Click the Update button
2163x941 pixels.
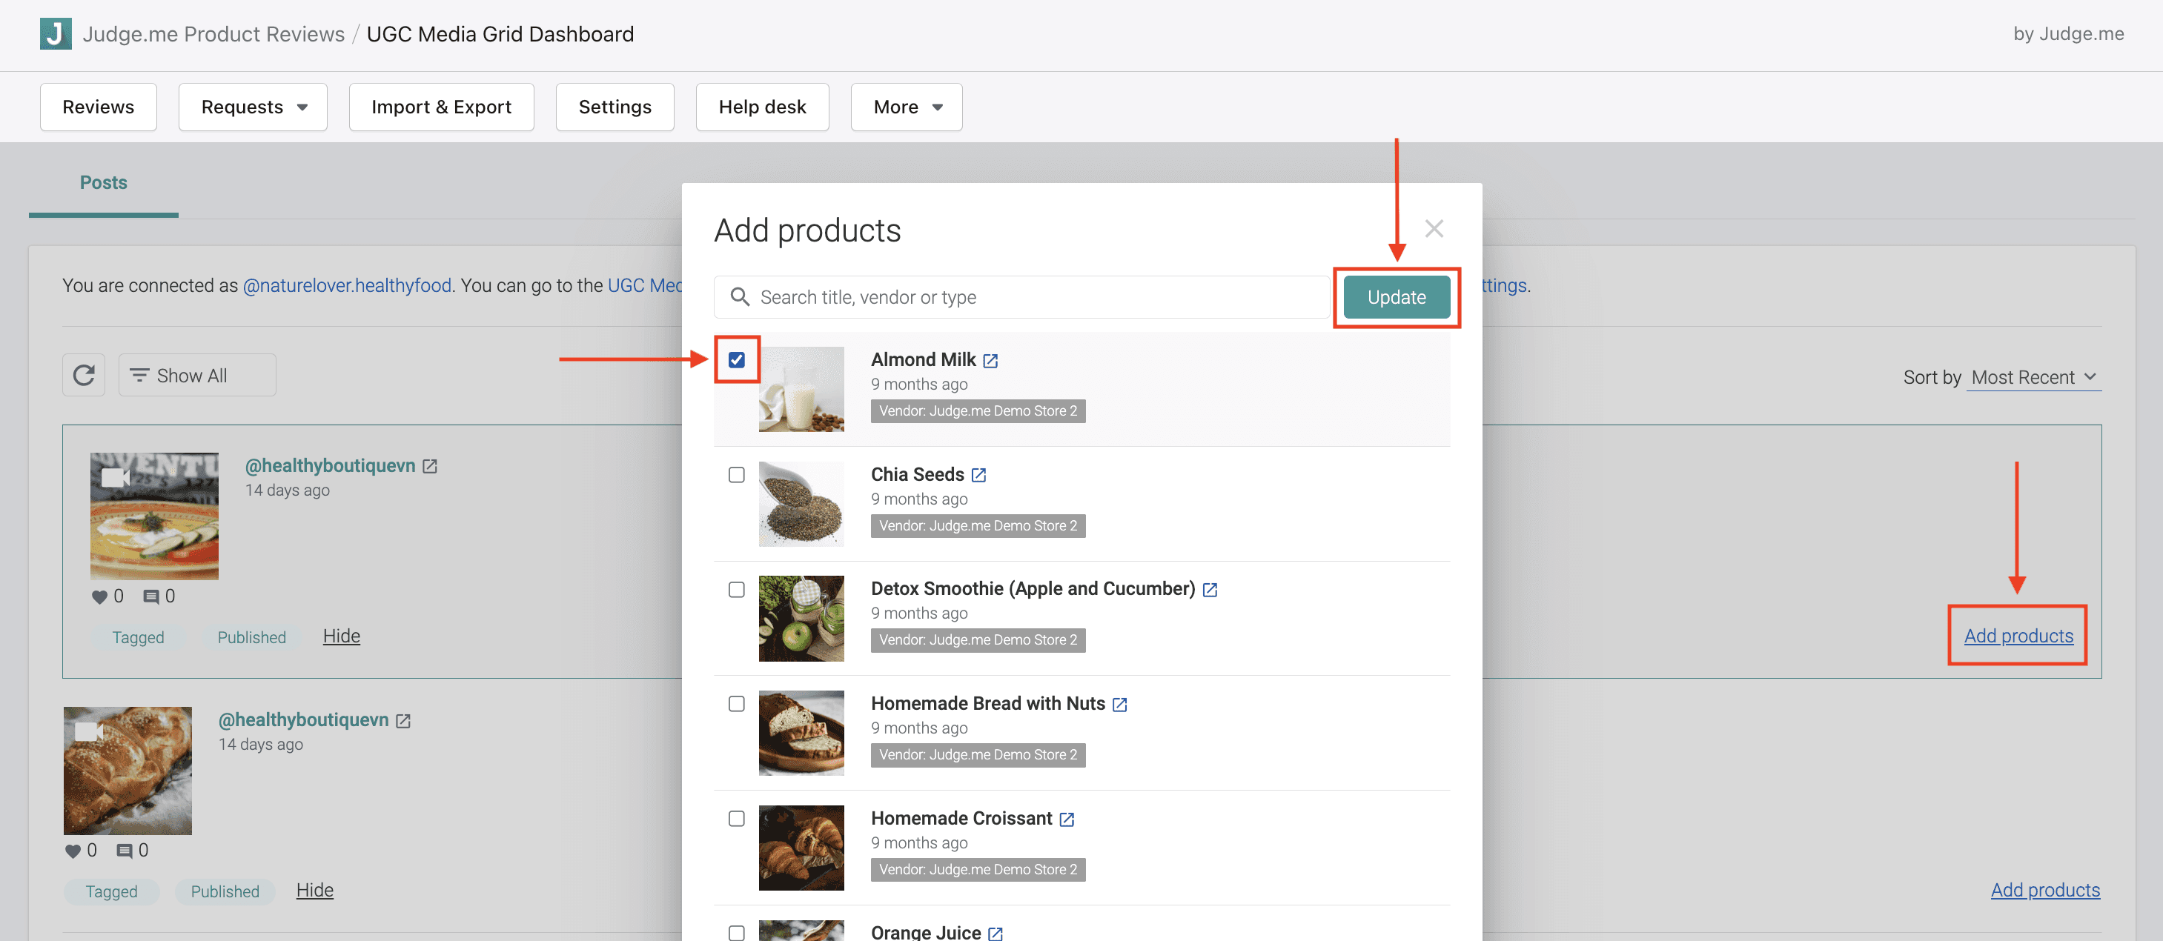click(x=1396, y=297)
